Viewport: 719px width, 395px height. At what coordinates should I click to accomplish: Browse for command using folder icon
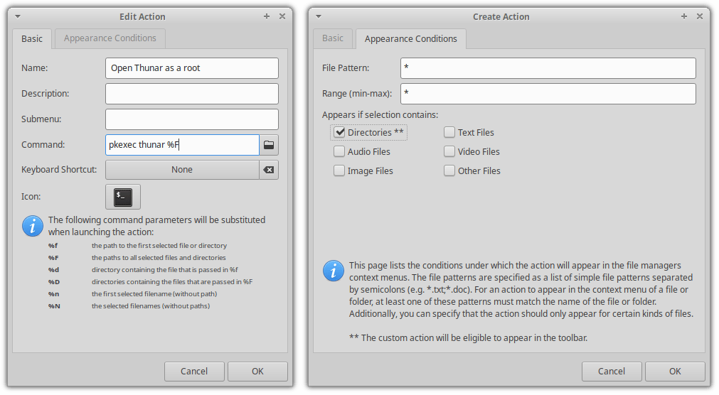pos(269,145)
